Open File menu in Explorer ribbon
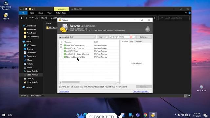Screen dimensions: 210x118 click(23, 13)
